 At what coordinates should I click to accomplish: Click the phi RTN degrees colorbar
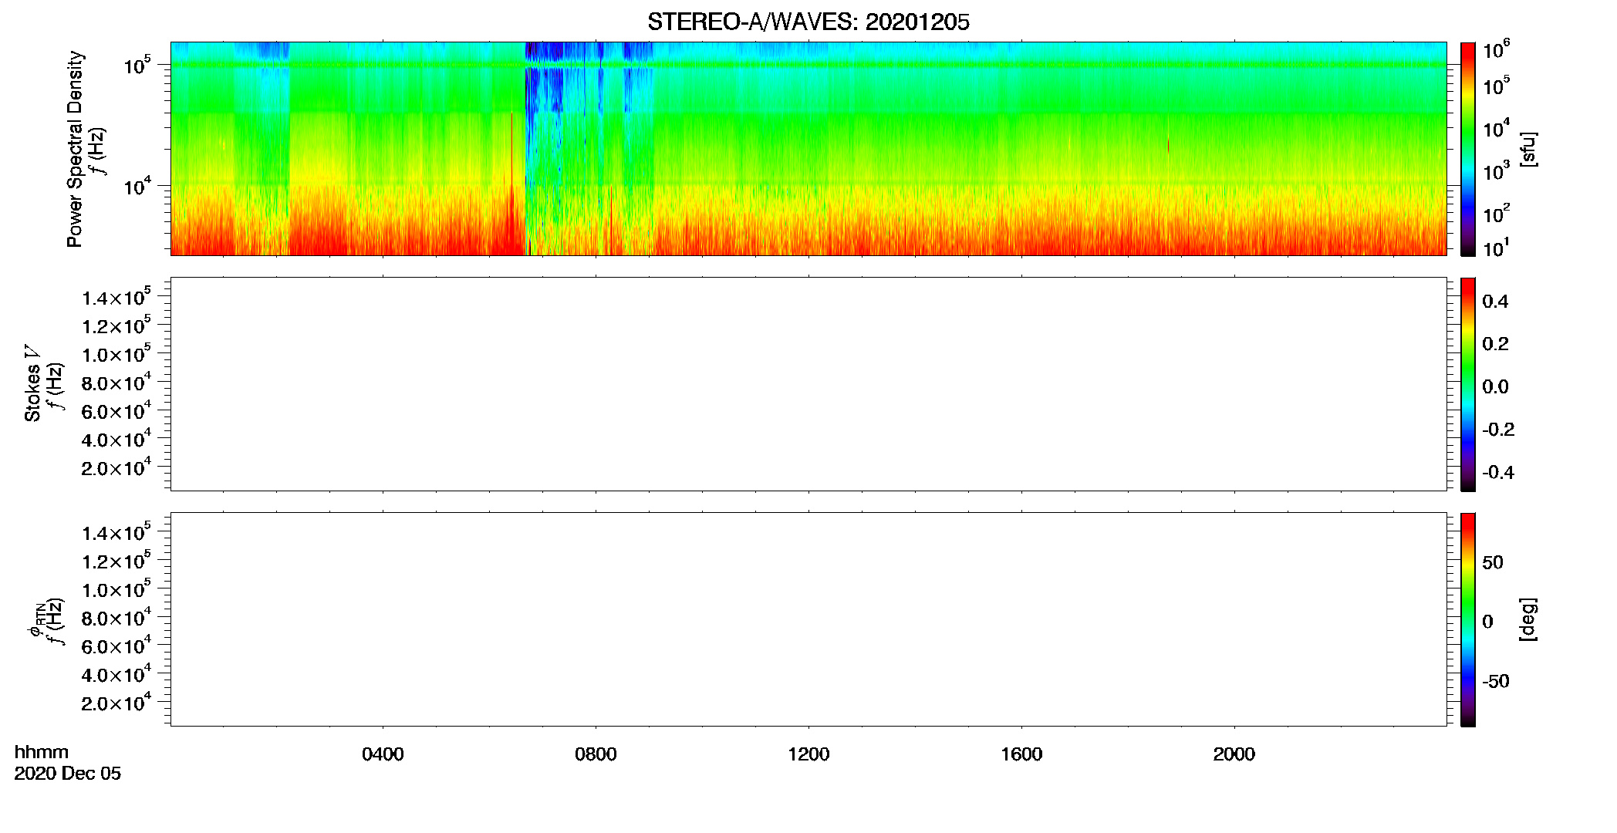[x=1468, y=619]
